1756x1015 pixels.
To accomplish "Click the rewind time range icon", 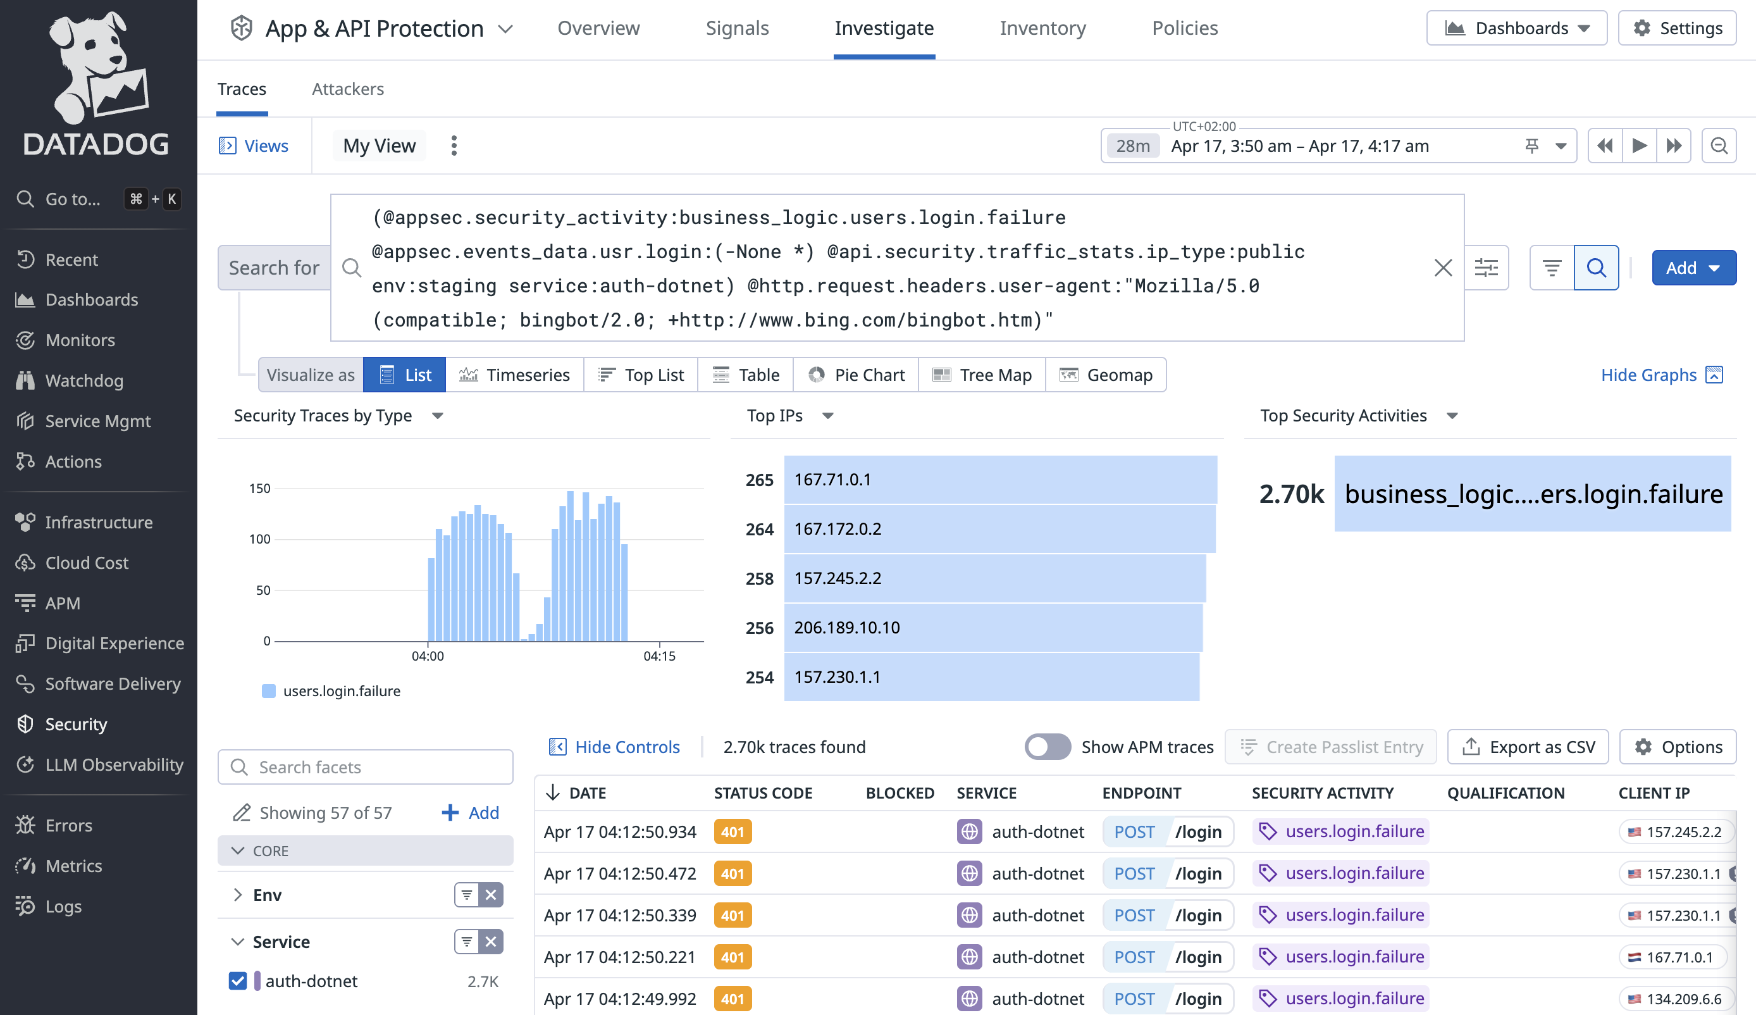I will 1604,146.
